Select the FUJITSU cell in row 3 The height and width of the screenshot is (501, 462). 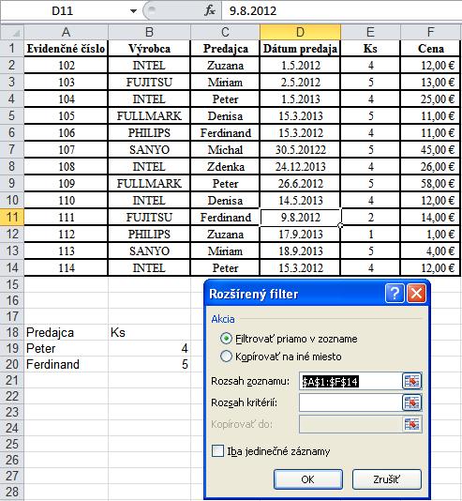point(149,83)
